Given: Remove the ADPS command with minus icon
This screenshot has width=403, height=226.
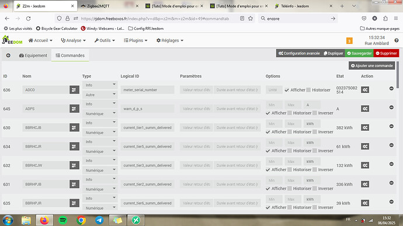Looking at the screenshot, I should click(x=391, y=107).
